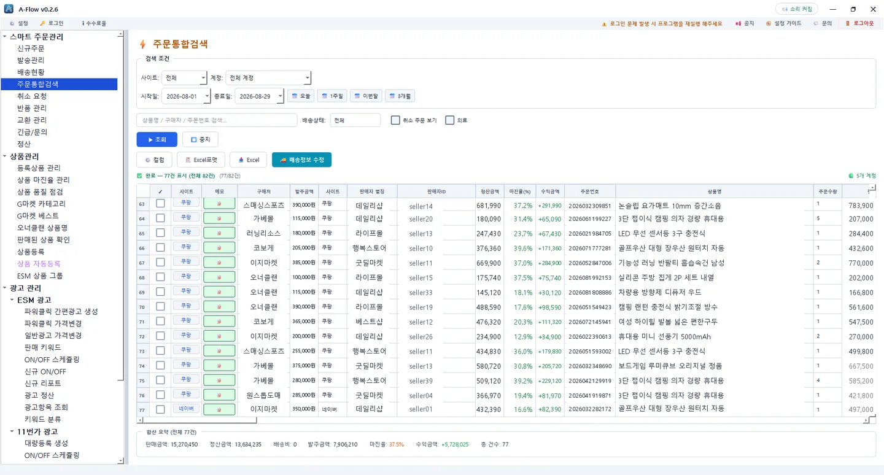Open the 설정 가이드 item
Screen dimensions: 884x475
(x=784, y=23)
